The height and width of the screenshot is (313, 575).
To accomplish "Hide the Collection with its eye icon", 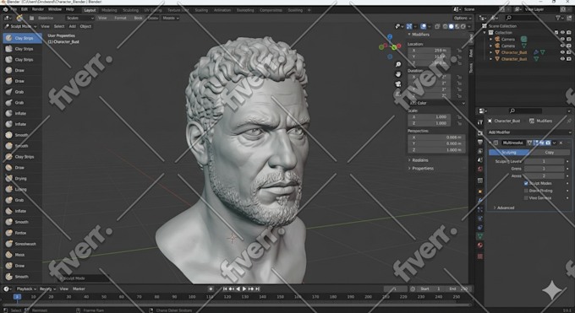I will [562, 33].
